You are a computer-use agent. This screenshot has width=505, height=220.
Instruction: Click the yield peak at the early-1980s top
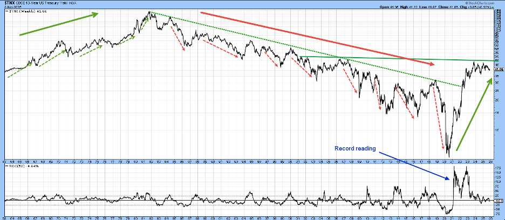point(149,12)
